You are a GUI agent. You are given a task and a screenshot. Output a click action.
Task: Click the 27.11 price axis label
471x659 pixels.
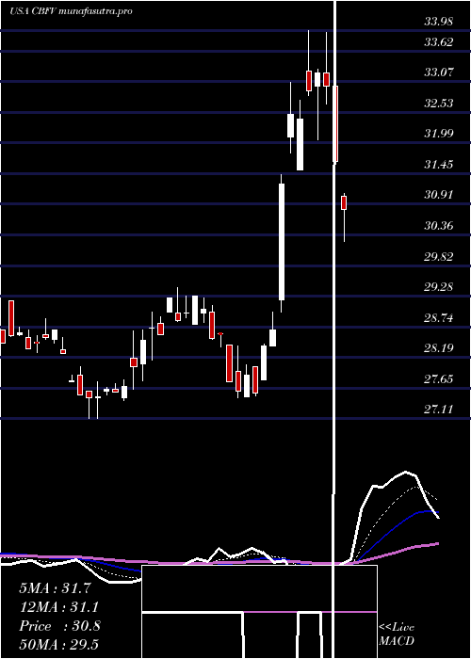[x=439, y=410]
